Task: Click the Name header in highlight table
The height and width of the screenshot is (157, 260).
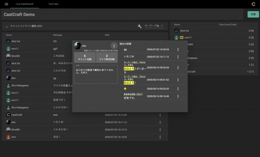Action: [x=9, y=35]
